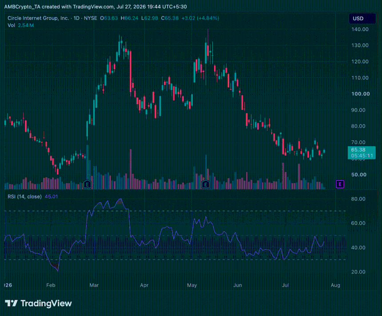Click the 80.00 RSI axis label

(x=358, y=199)
